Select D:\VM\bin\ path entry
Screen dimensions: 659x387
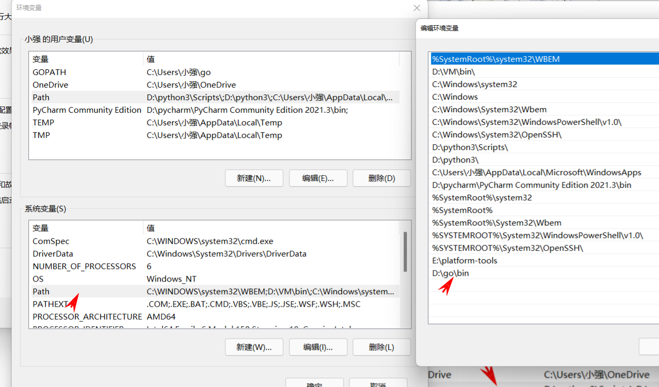pyautogui.click(x=544, y=72)
